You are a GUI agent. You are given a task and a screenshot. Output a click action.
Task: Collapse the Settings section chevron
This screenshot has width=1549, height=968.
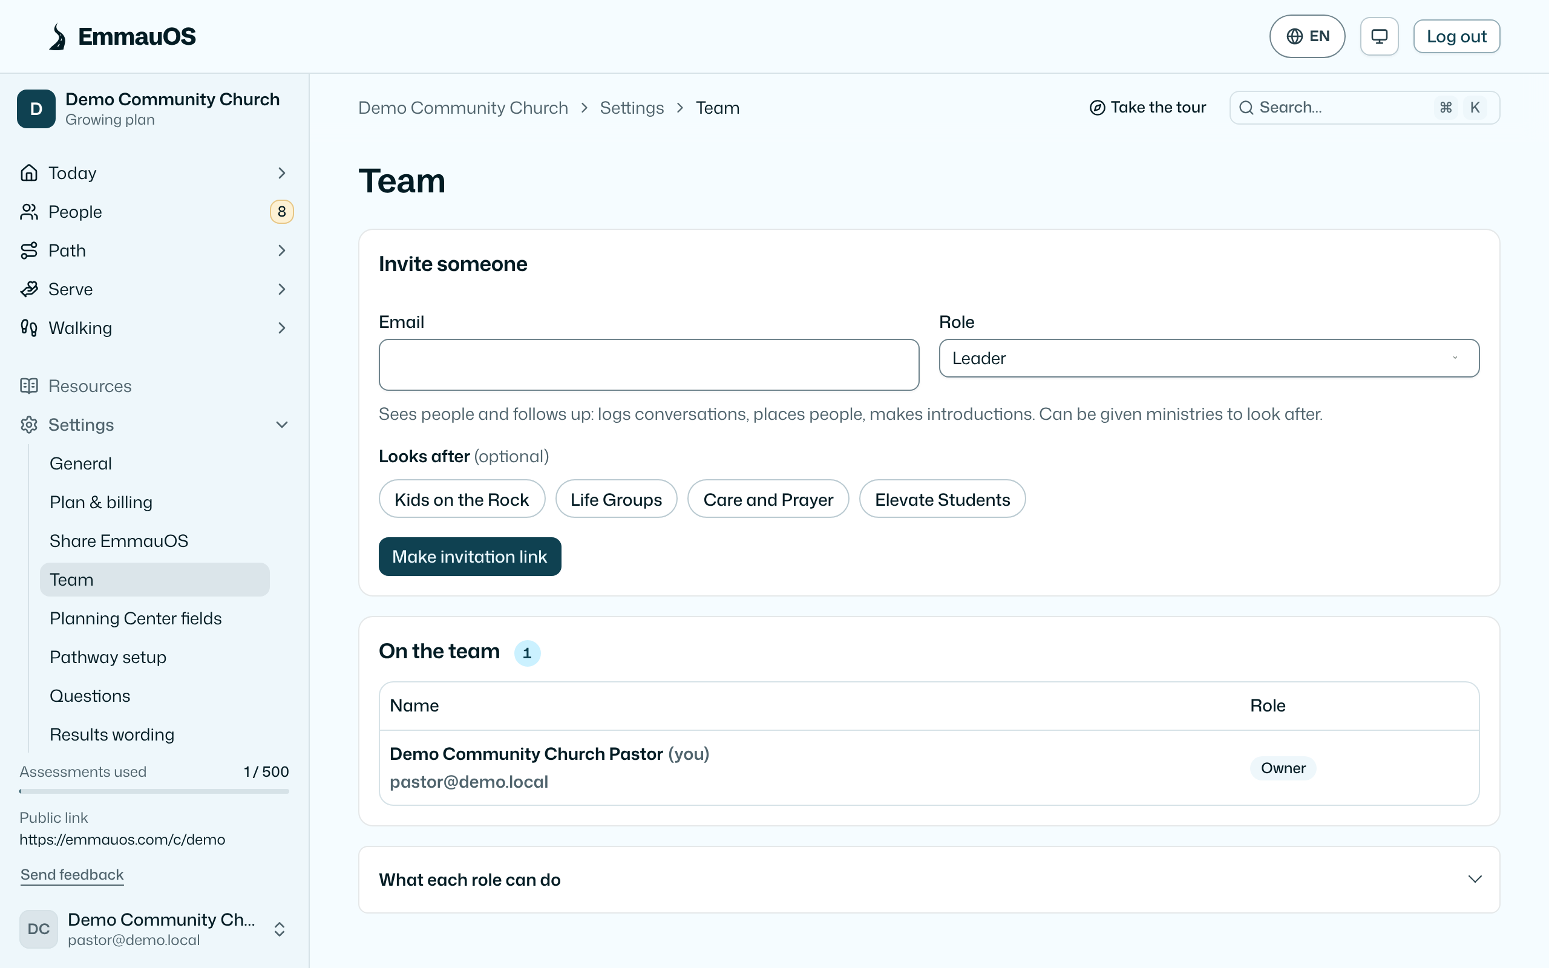pos(281,425)
